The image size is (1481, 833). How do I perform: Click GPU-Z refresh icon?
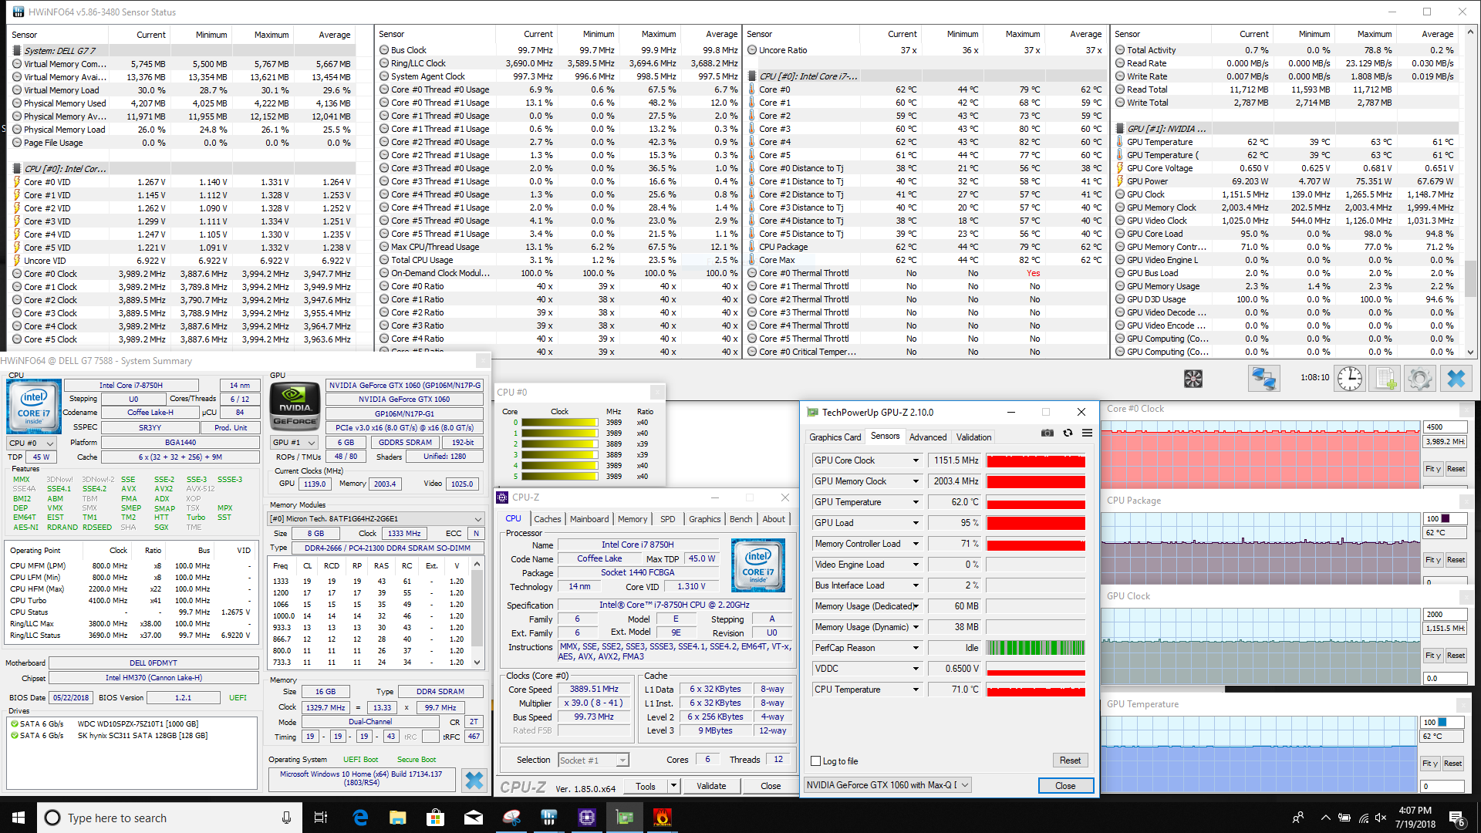point(1068,433)
